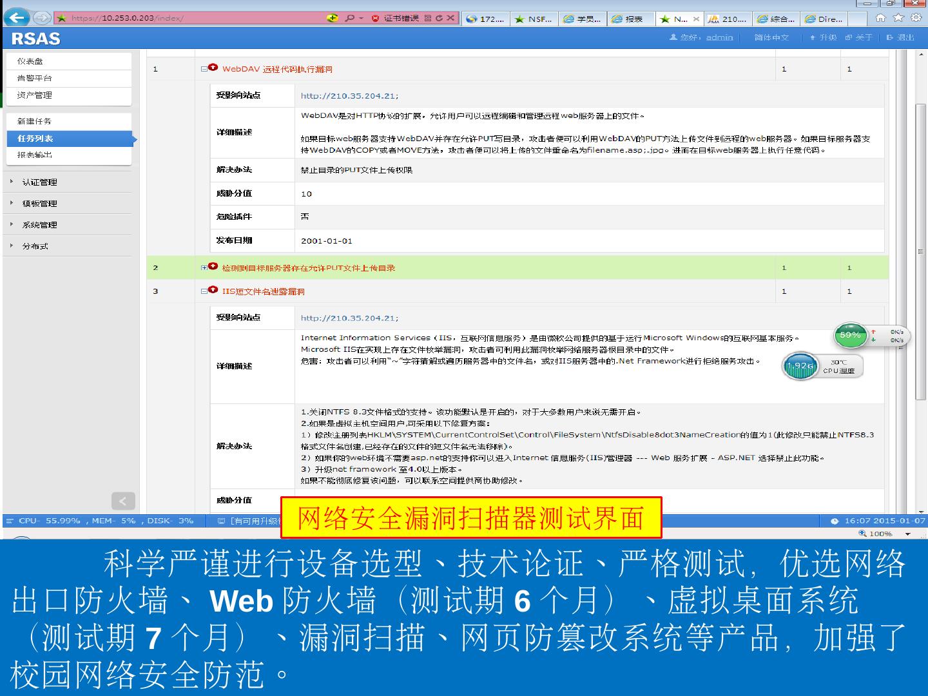
Task: Open the IE favorites star icon
Action: coord(898,18)
